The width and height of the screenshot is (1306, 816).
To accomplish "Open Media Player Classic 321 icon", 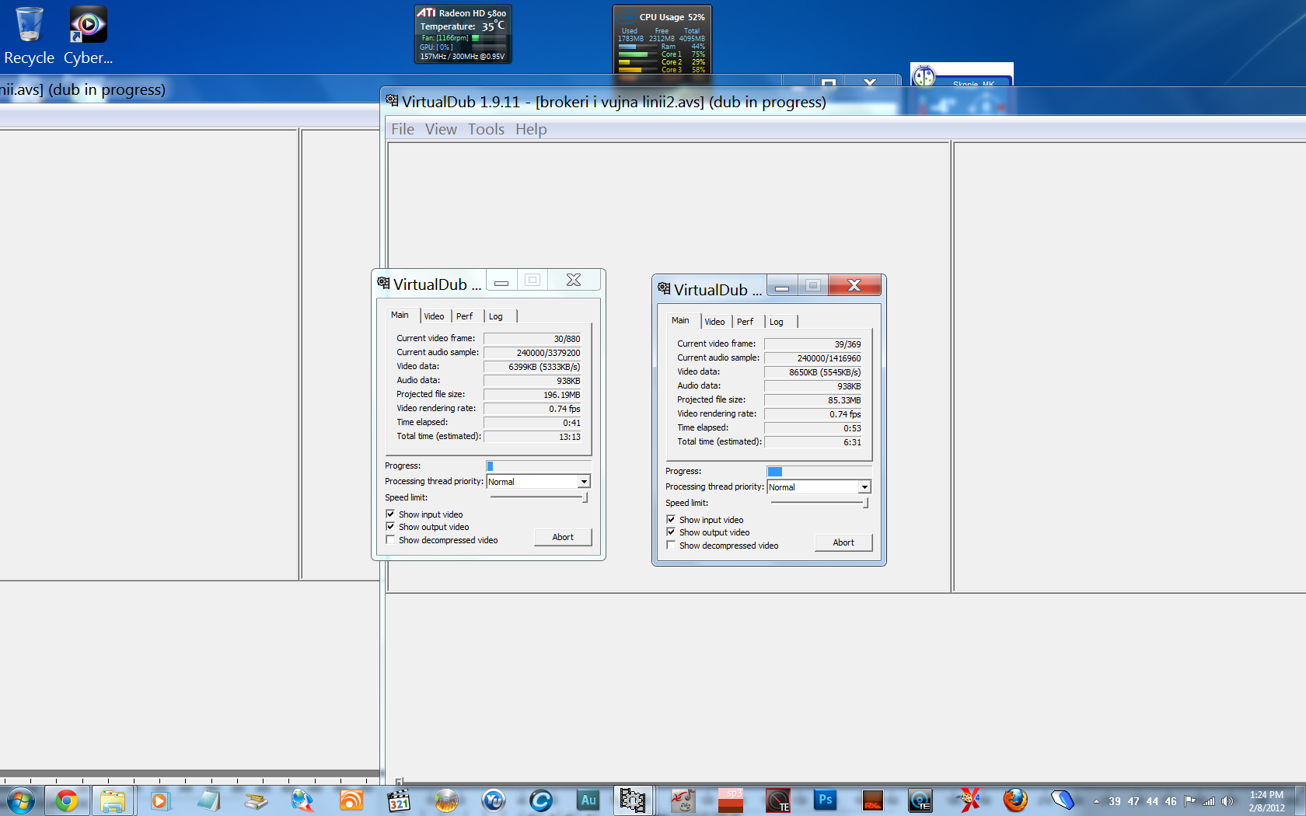I will pos(398,800).
